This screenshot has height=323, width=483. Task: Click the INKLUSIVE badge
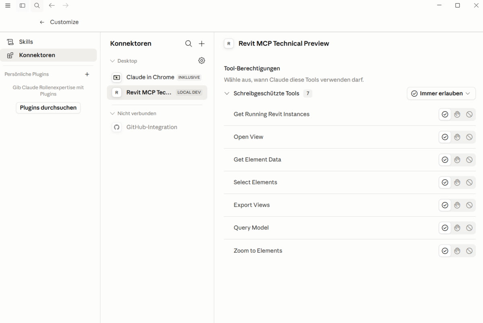(x=189, y=78)
